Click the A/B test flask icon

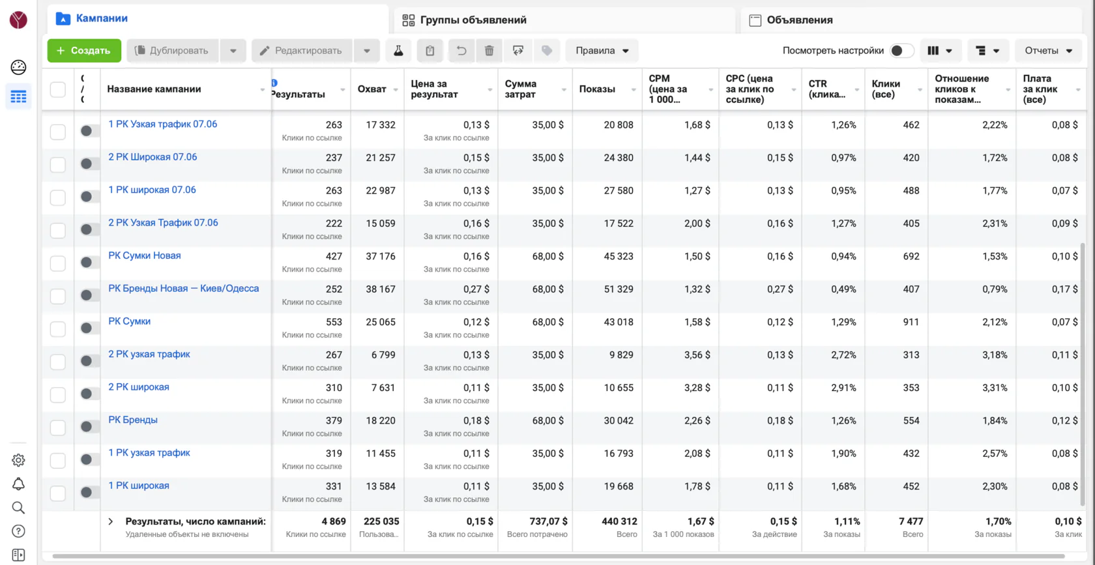(x=398, y=50)
